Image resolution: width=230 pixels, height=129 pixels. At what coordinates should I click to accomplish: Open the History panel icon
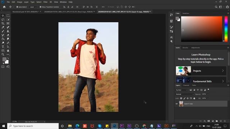click(171, 15)
